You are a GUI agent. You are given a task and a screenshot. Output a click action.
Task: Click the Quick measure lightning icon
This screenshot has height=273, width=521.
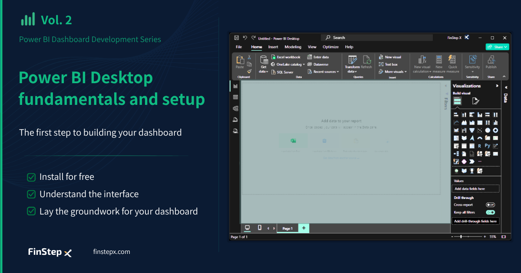[x=452, y=59]
